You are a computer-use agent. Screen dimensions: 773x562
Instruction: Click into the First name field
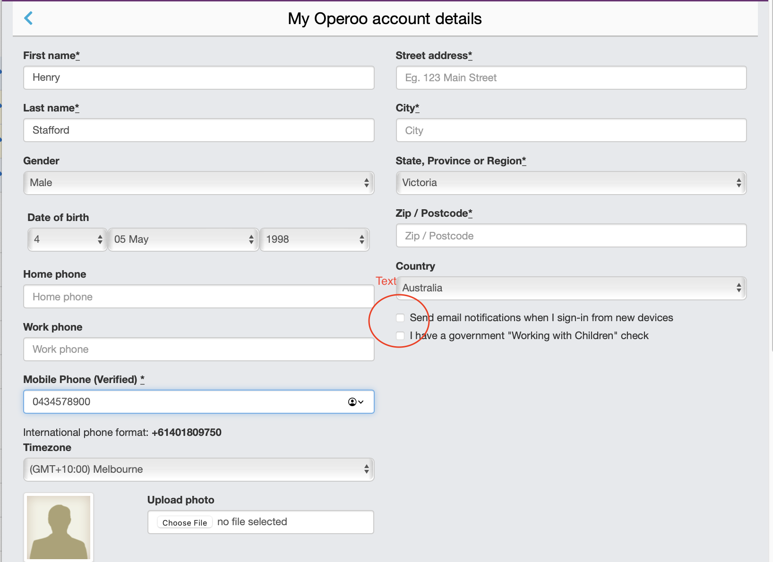tap(198, 78)
